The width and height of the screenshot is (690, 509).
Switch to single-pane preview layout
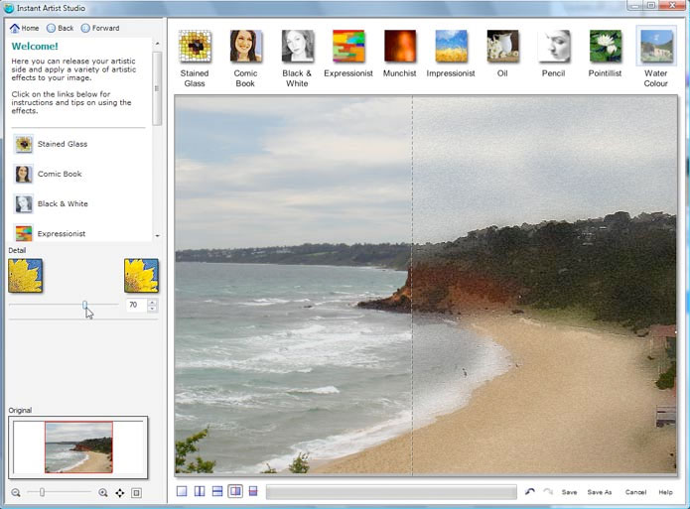[x=182, y=491]
